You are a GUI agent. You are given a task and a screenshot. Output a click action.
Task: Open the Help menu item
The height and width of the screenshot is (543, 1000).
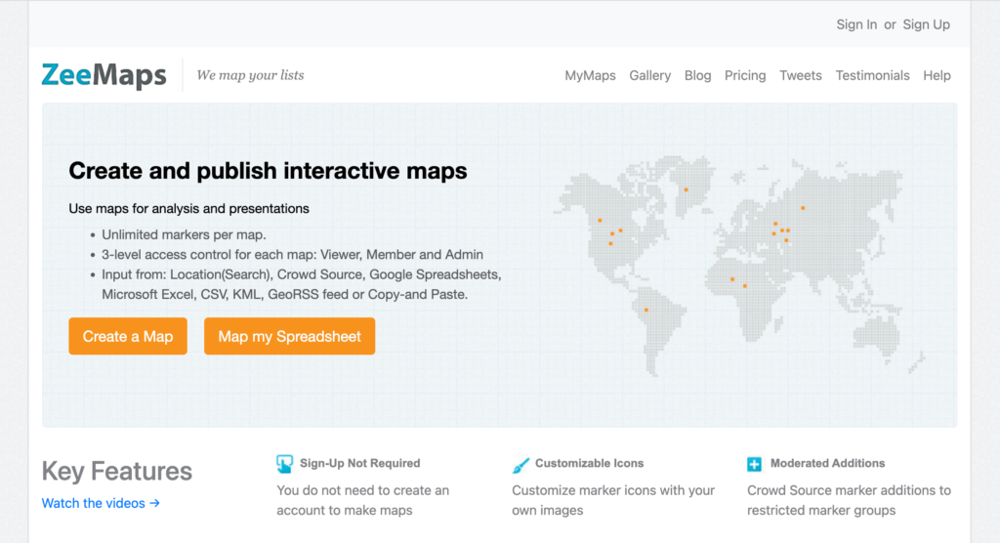[937, 75]
